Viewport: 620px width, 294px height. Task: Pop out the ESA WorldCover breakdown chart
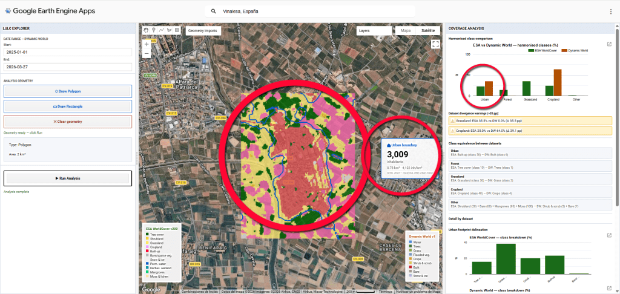(609, 235)
